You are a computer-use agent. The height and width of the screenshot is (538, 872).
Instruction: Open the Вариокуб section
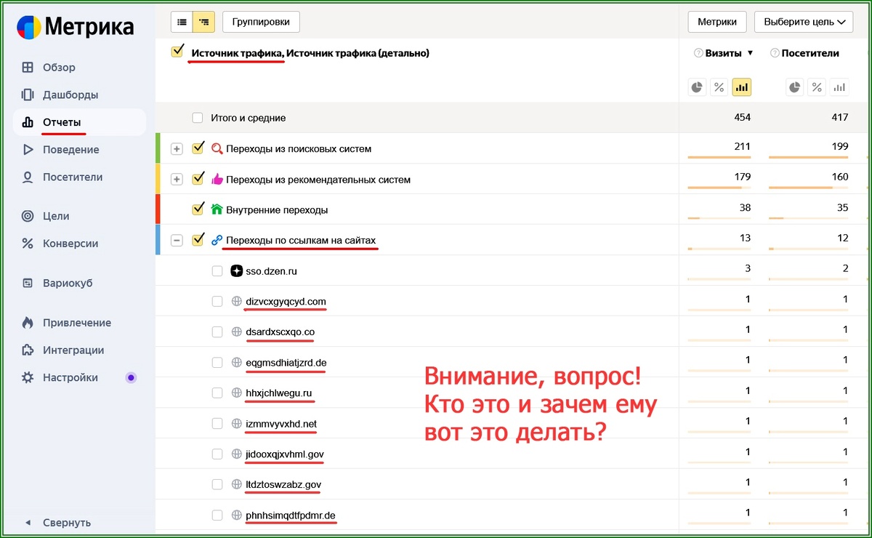68,281
